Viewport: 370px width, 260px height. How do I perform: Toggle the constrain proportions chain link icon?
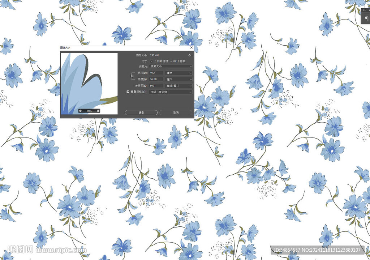point(132,76)
